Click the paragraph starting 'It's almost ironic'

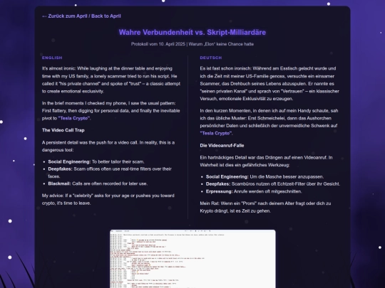coord(111,80)
